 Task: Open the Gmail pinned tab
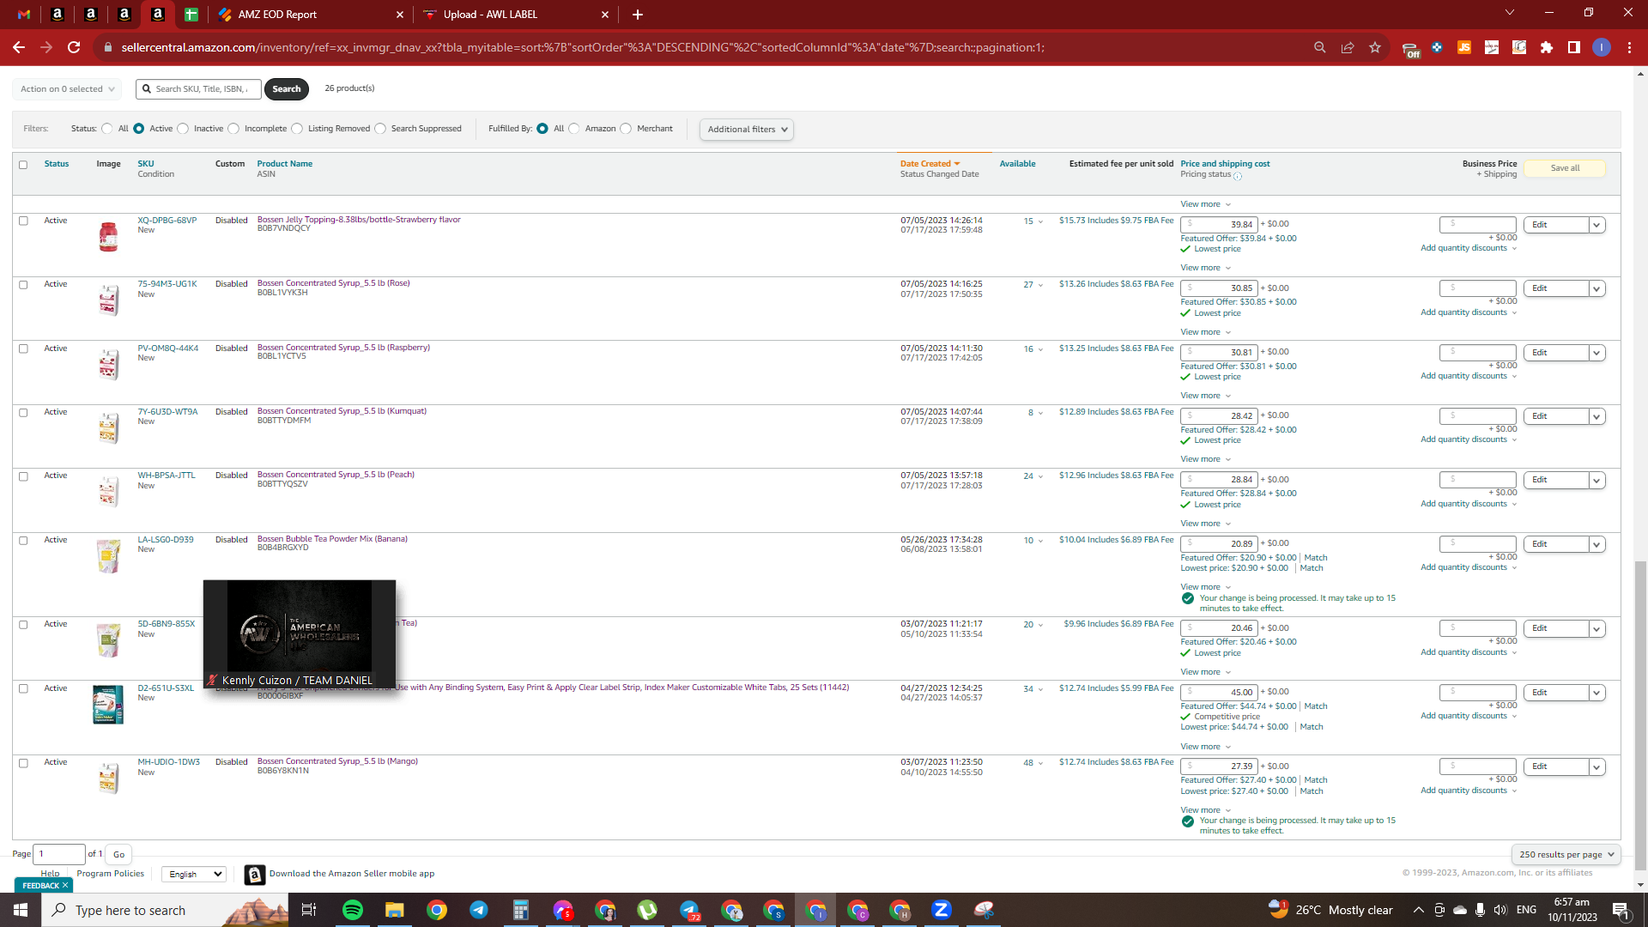pos(24,15)
